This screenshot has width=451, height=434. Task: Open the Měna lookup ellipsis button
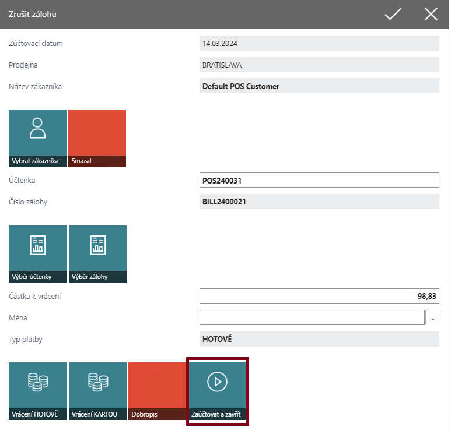(432, 317)
